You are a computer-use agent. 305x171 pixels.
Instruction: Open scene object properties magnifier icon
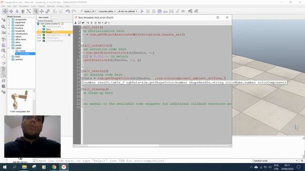pyautogui.click(x=3, y=27)
